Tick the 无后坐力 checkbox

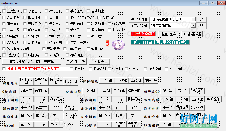pos(46,24)
